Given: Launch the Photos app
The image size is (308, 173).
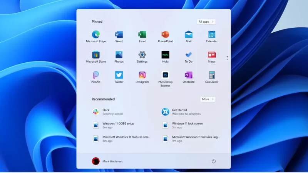Looking at the screenshot, I should coord(119,55).
